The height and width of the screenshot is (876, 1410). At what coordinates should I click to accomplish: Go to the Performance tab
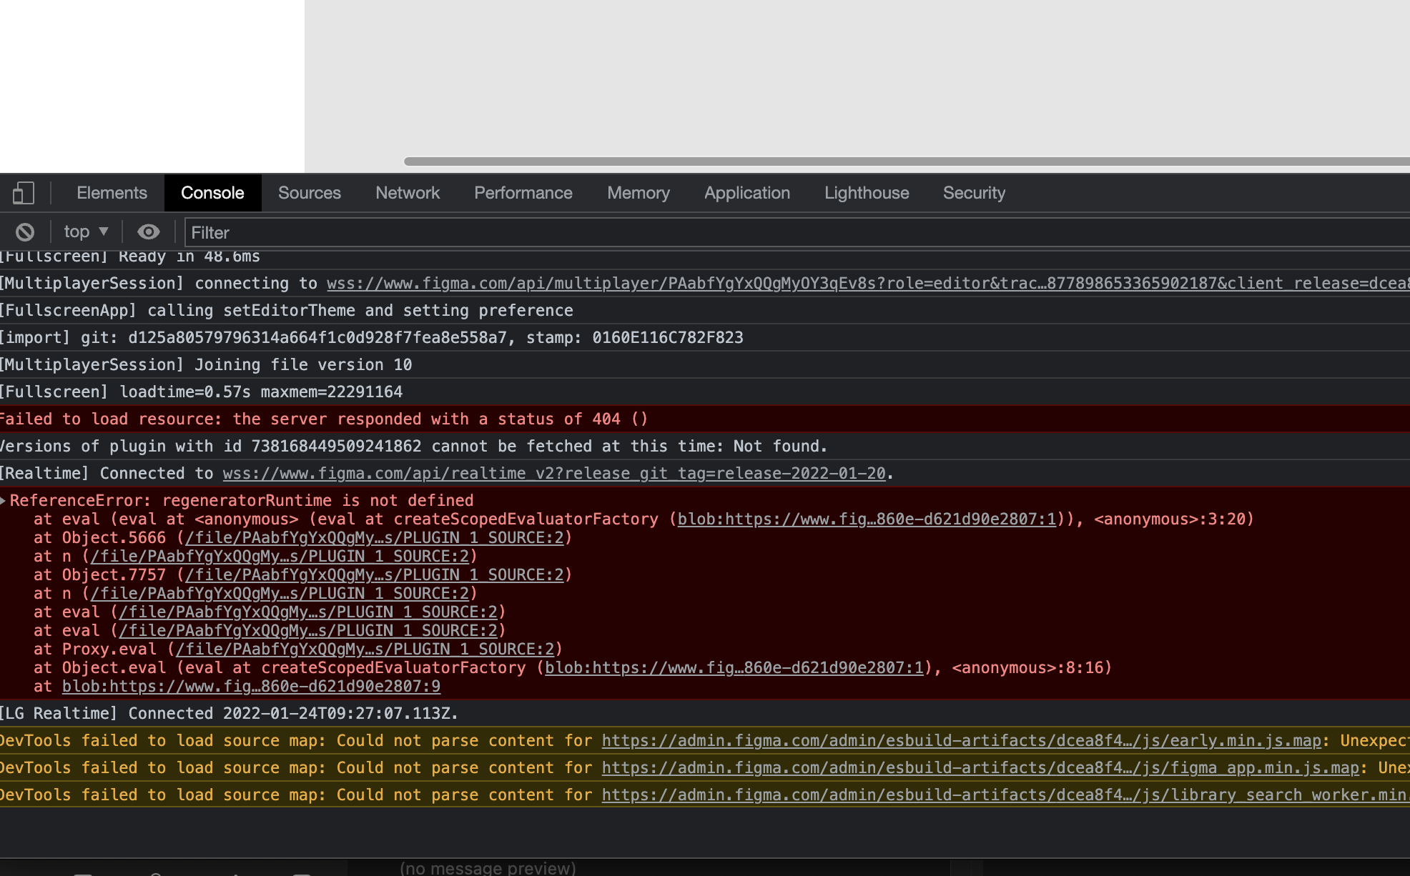(523, 193)
